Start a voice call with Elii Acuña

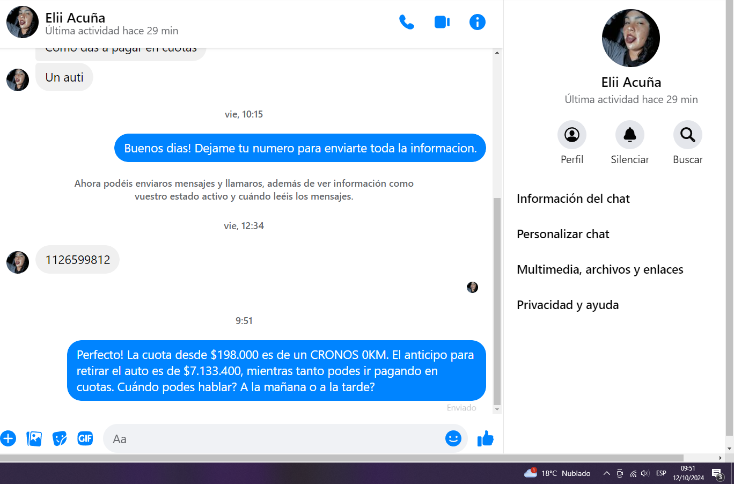click(x=406, y=22)
